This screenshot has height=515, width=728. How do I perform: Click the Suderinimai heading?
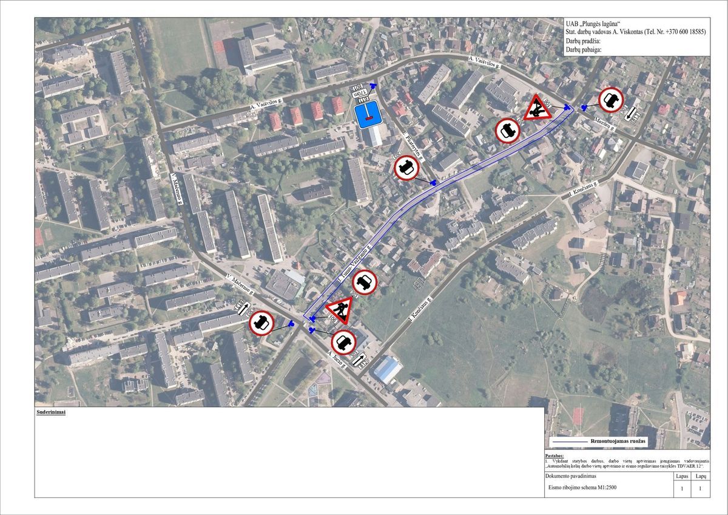click(x=51, y=412)
